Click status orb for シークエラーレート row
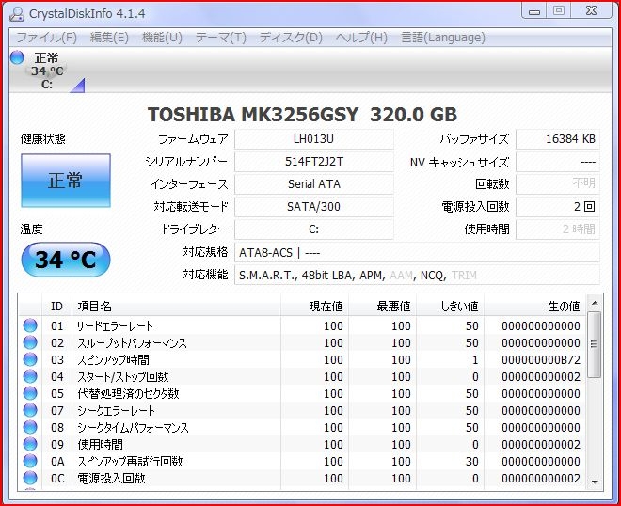The width and height of the screenshot is (621, 506). [30, 411]
